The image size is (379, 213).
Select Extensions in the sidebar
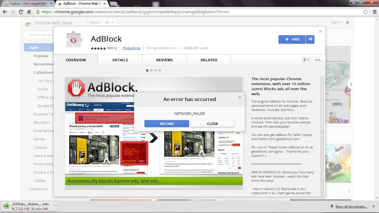click(x=38, y=189)
